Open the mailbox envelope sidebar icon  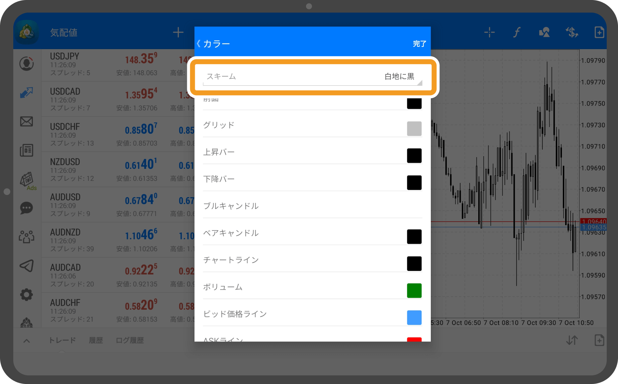27,121
